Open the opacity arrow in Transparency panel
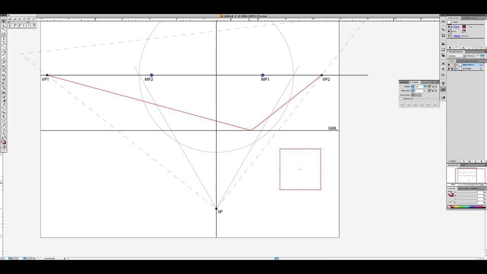 pos(482,56)
